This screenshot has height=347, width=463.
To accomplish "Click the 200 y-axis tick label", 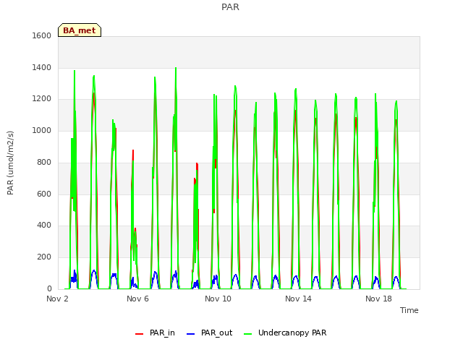I will (44, 257).
